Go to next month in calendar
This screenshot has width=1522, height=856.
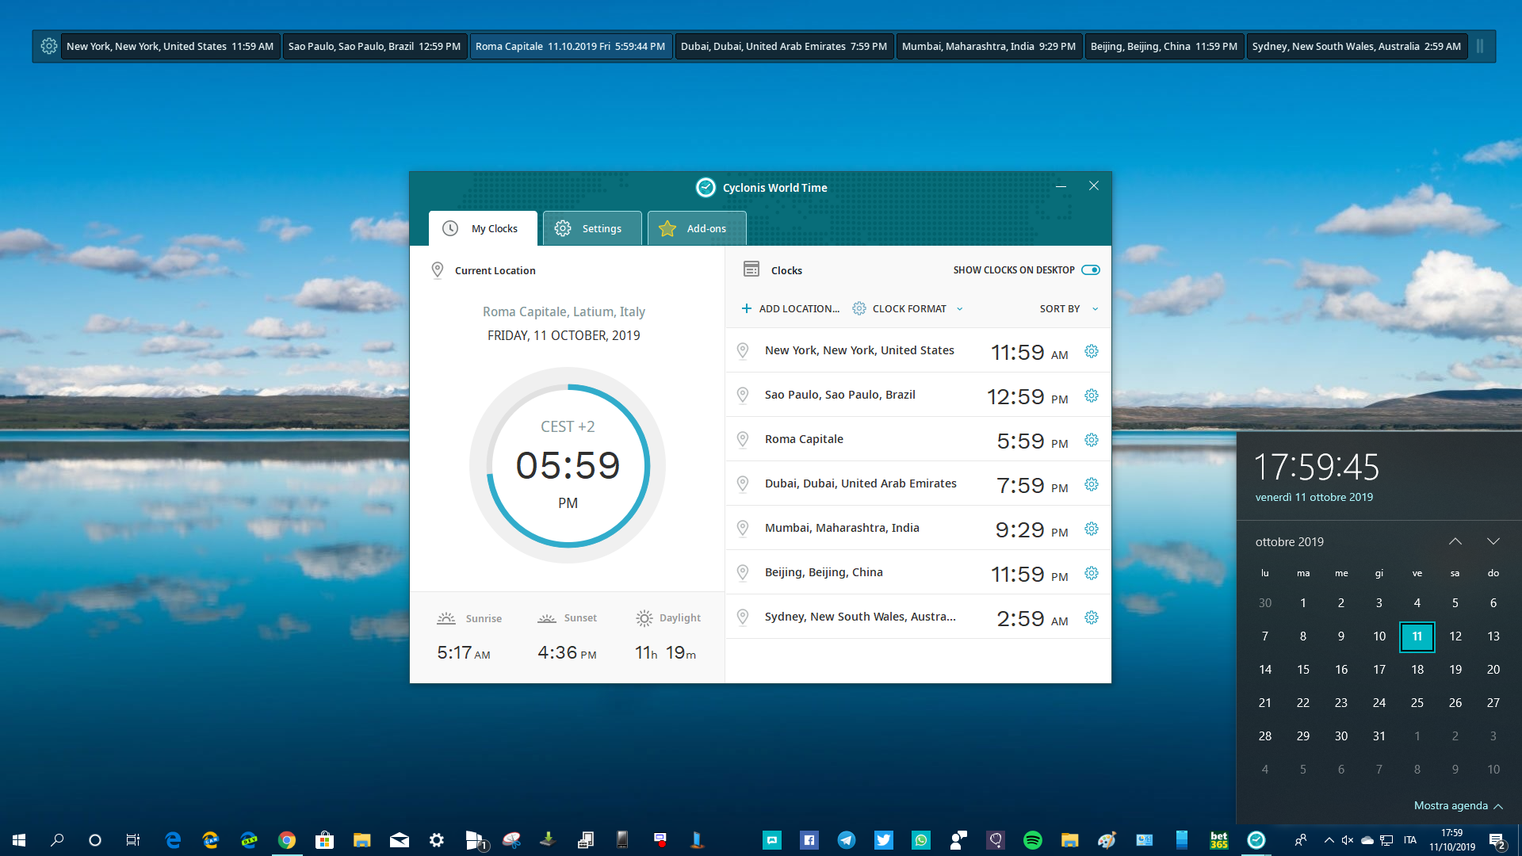pos(1493,541)
